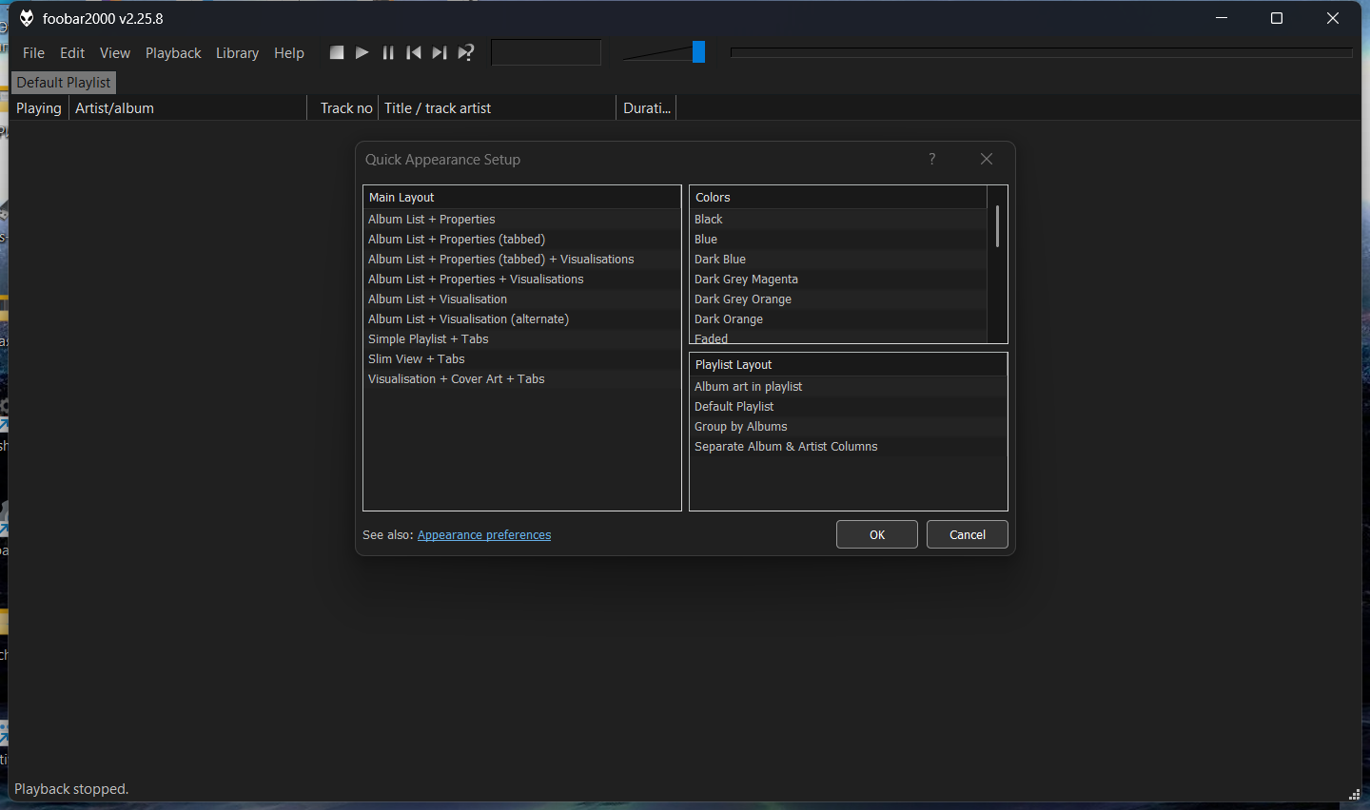
Task: Click the dialog help question mark icon
Action: 932,159
